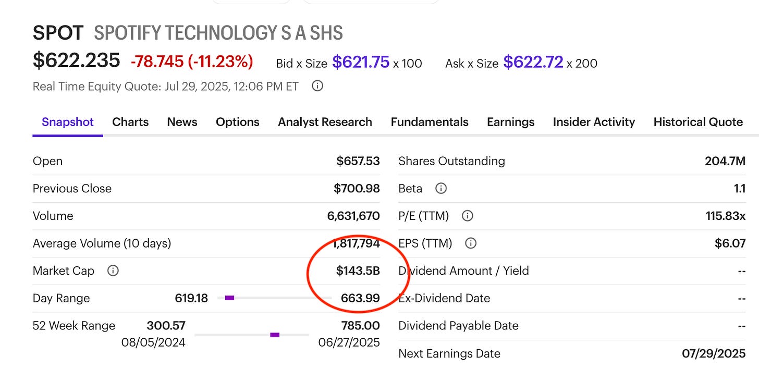Open the Earnings tab
This screenshot has height=381, width=759.
(x=510, y=122)
